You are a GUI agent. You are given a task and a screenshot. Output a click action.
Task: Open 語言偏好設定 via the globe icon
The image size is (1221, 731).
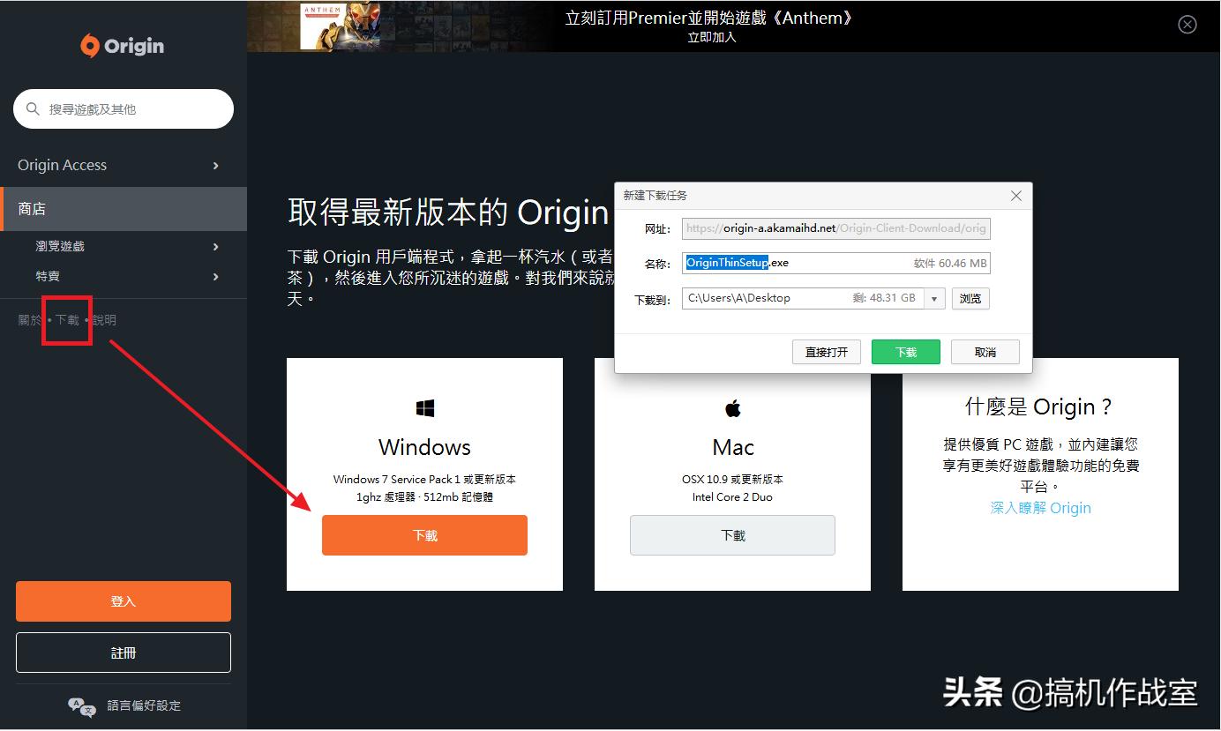(80, 705)
